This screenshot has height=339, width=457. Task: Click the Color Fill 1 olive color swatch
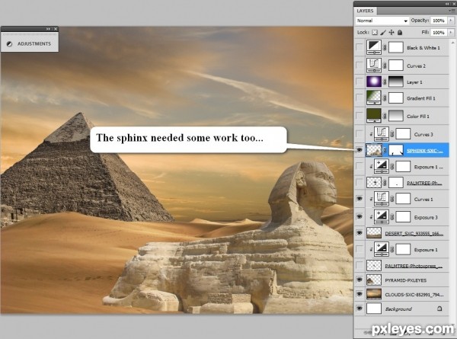tap(374, 115)
